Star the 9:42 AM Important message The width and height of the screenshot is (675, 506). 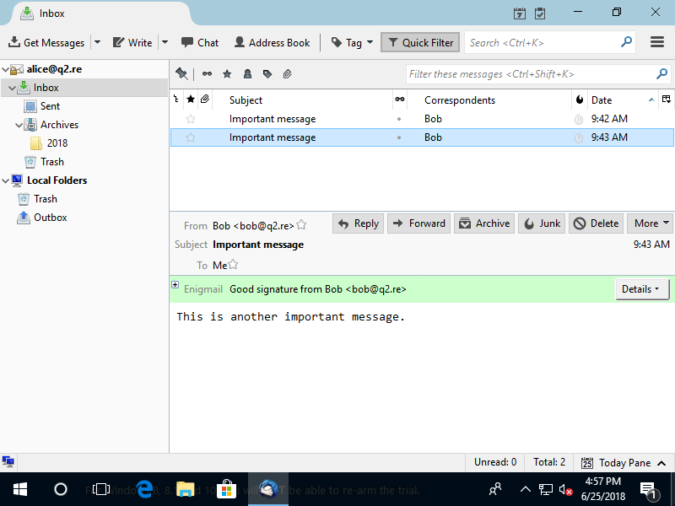pos(191,119)
